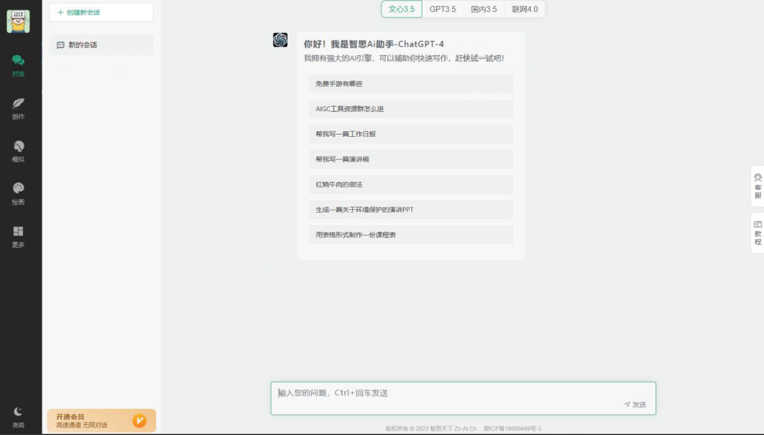Open the user avatar at top of sidebar
Viewport: 764px width, 435px height.
click(18, 22)
